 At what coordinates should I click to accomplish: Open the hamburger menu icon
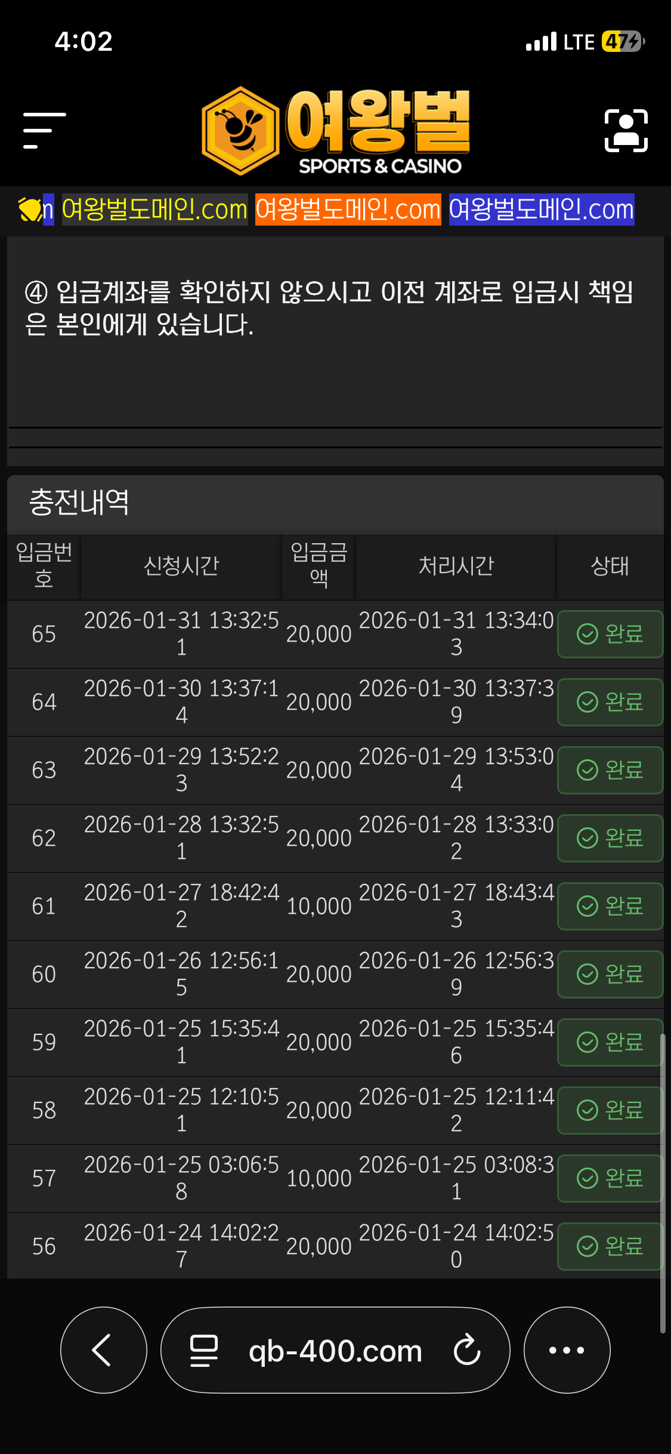click(x=44, y=130)
